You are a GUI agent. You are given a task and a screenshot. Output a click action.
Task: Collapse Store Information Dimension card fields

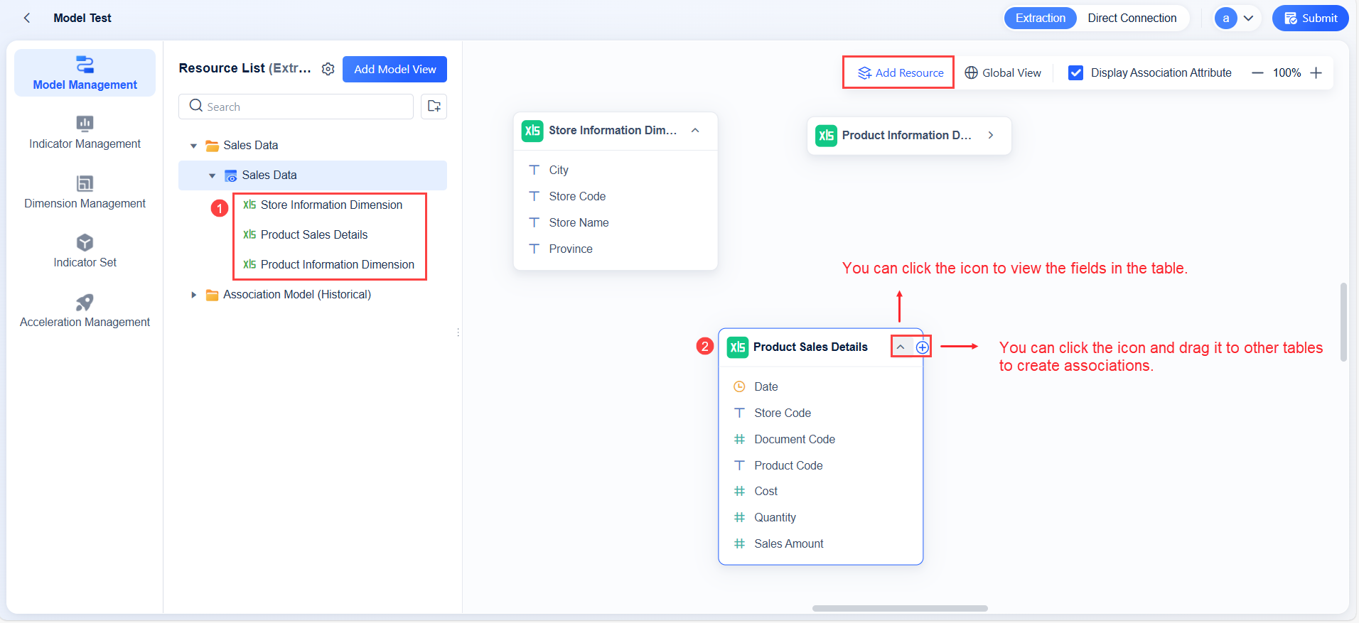[695, 131]
